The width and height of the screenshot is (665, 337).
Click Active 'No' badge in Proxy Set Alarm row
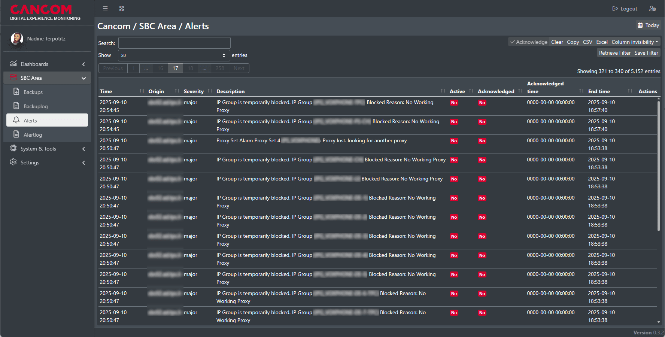[x=454, y=141]
